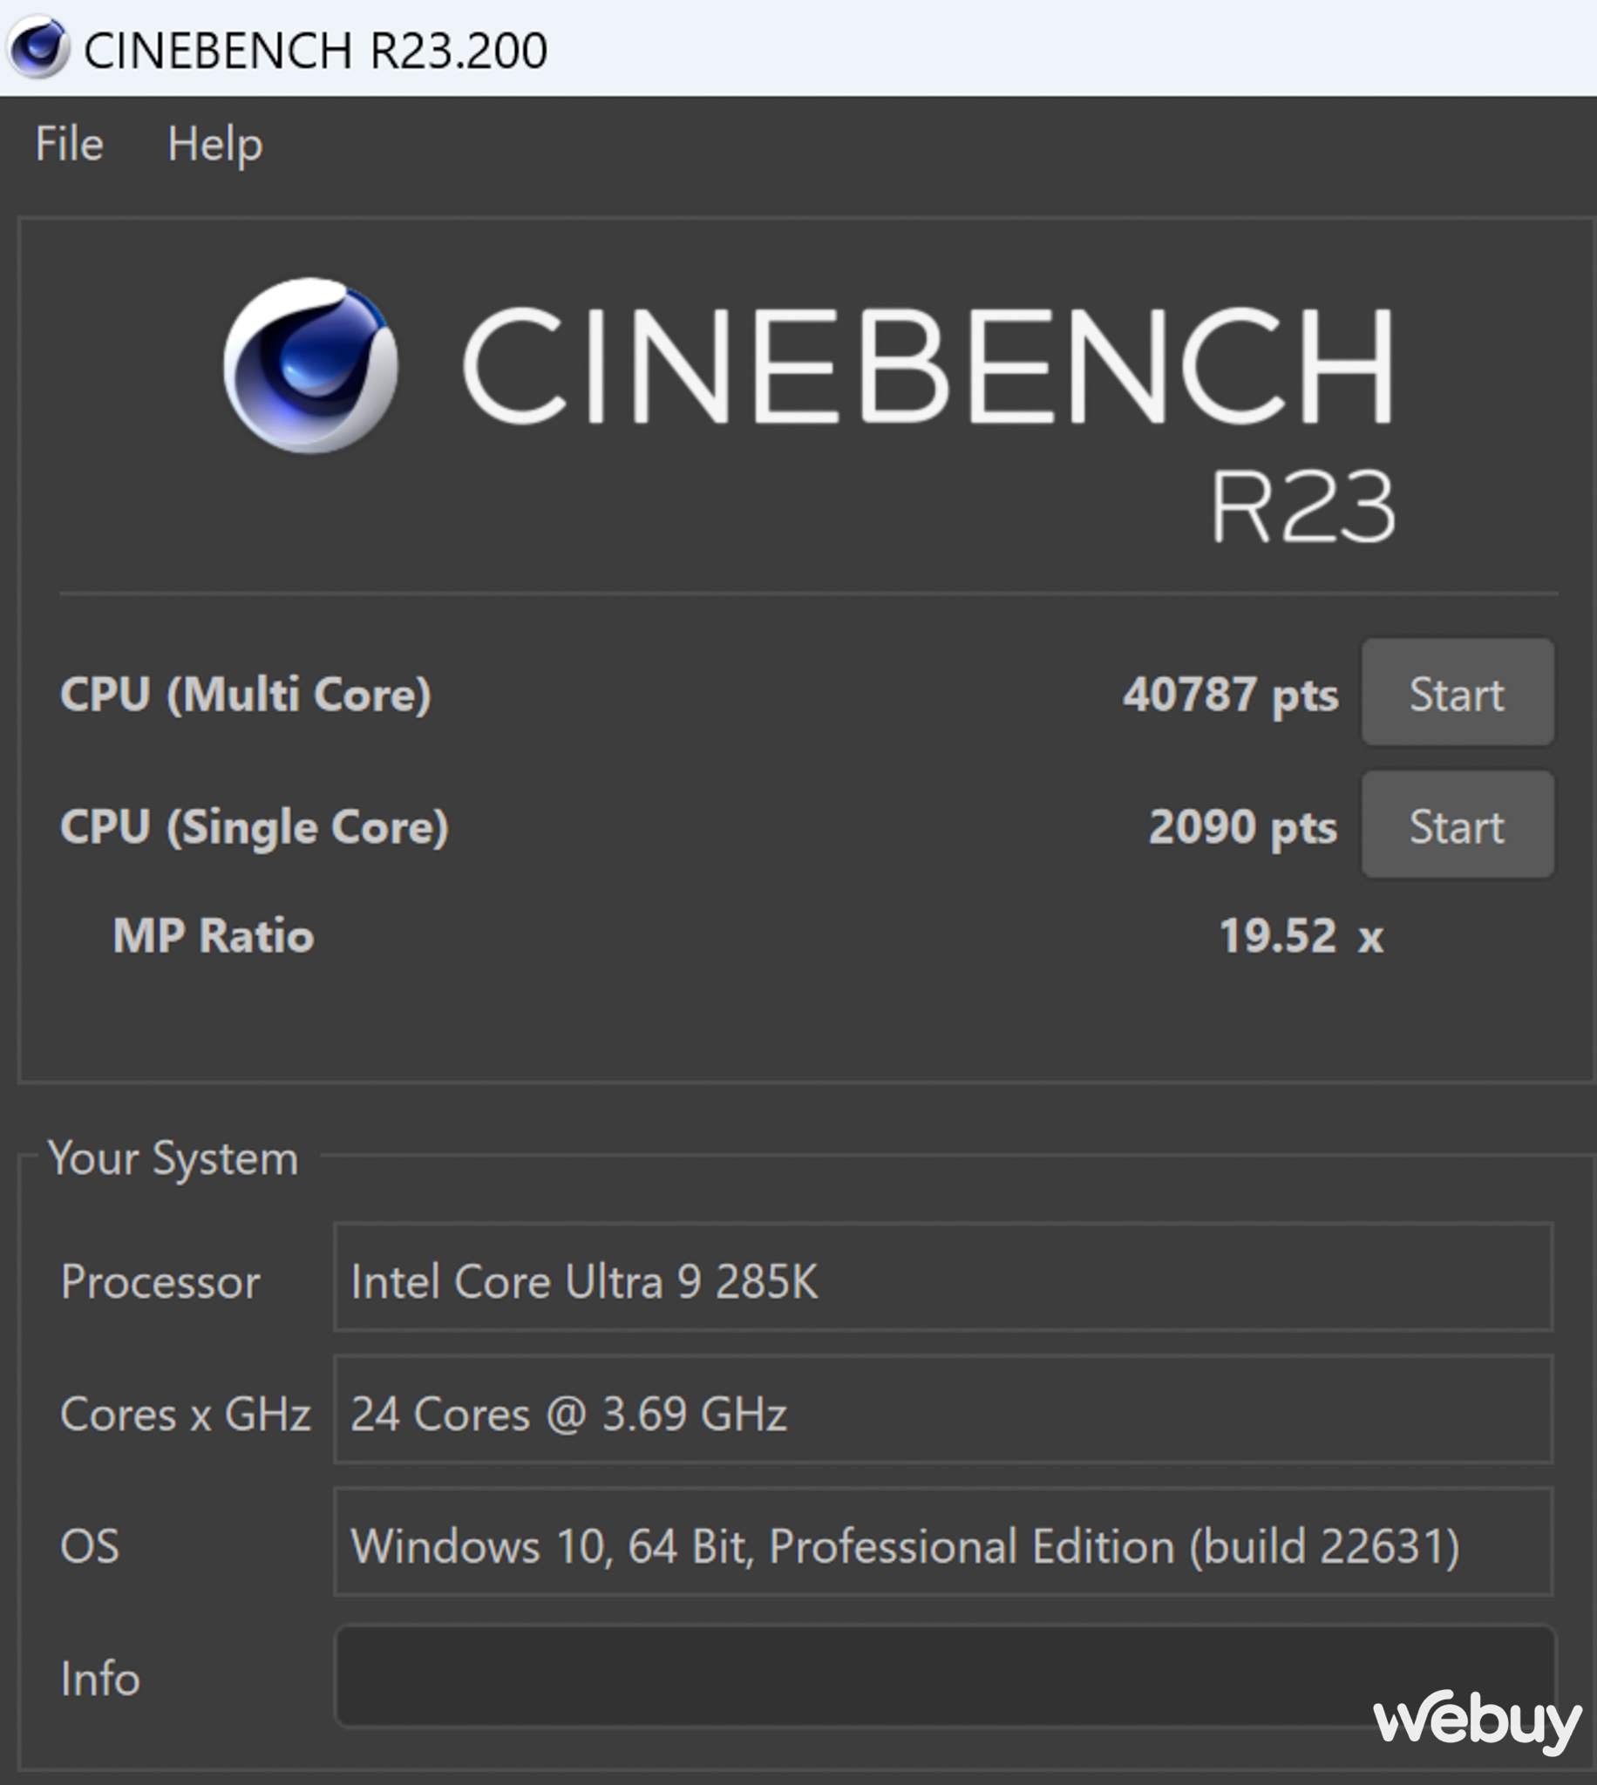Click the 2090 pts single core score
Image resolution: width=1597 pixels, height=1785 pixels.
click(x=1243, y=827)
